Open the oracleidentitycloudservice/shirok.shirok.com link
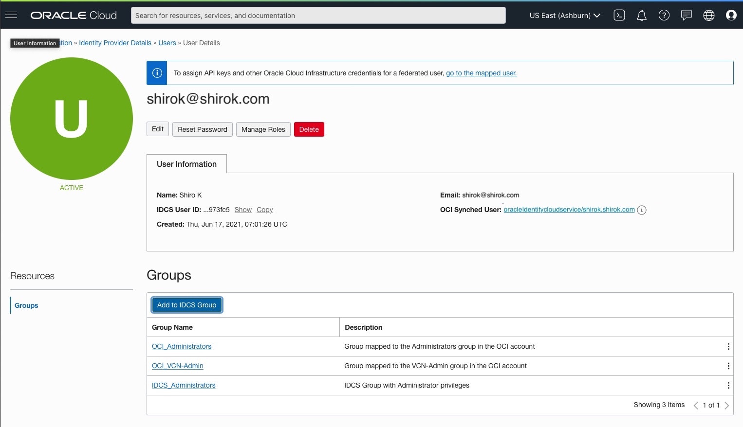 [569, 210]
